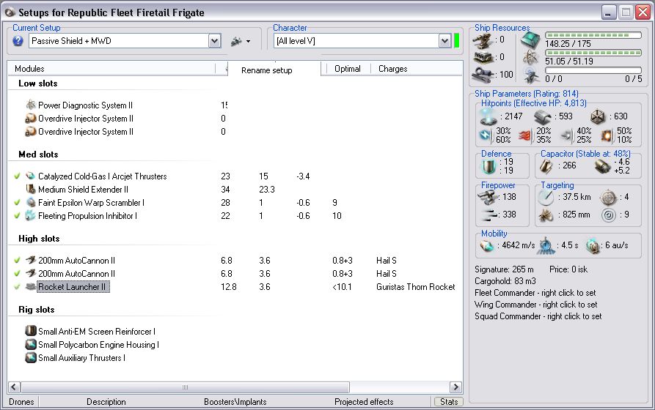Select the Rocket Launcher II row name

click(73, 287)
